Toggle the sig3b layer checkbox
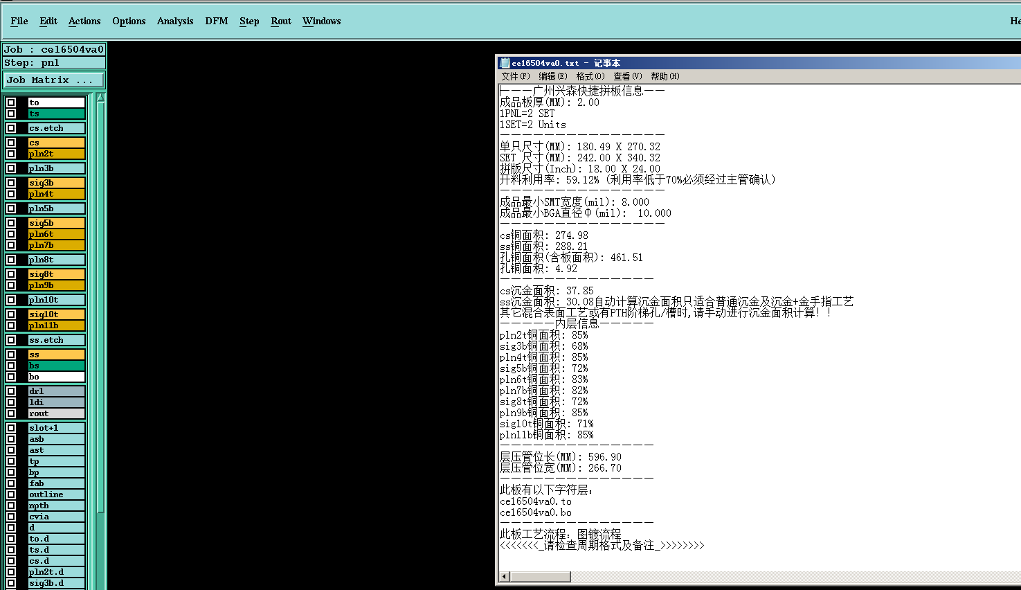This screenshot has height=590, width=1021. click(11, 183)
